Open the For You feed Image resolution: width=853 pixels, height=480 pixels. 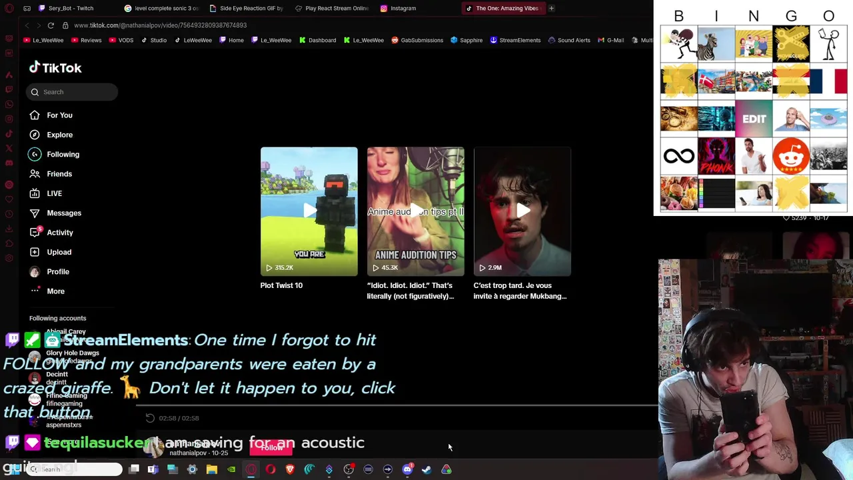click(51, 115)
